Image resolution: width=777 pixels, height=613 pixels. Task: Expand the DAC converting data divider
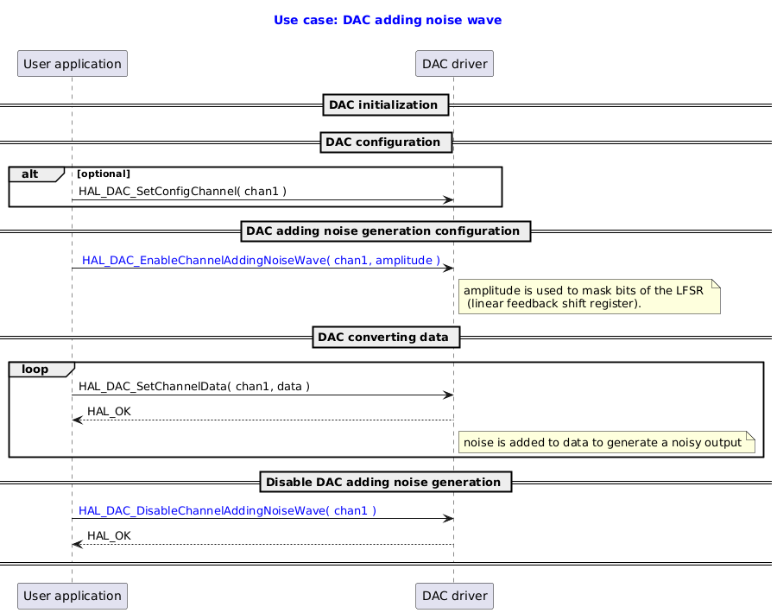(x=385, y=337)
